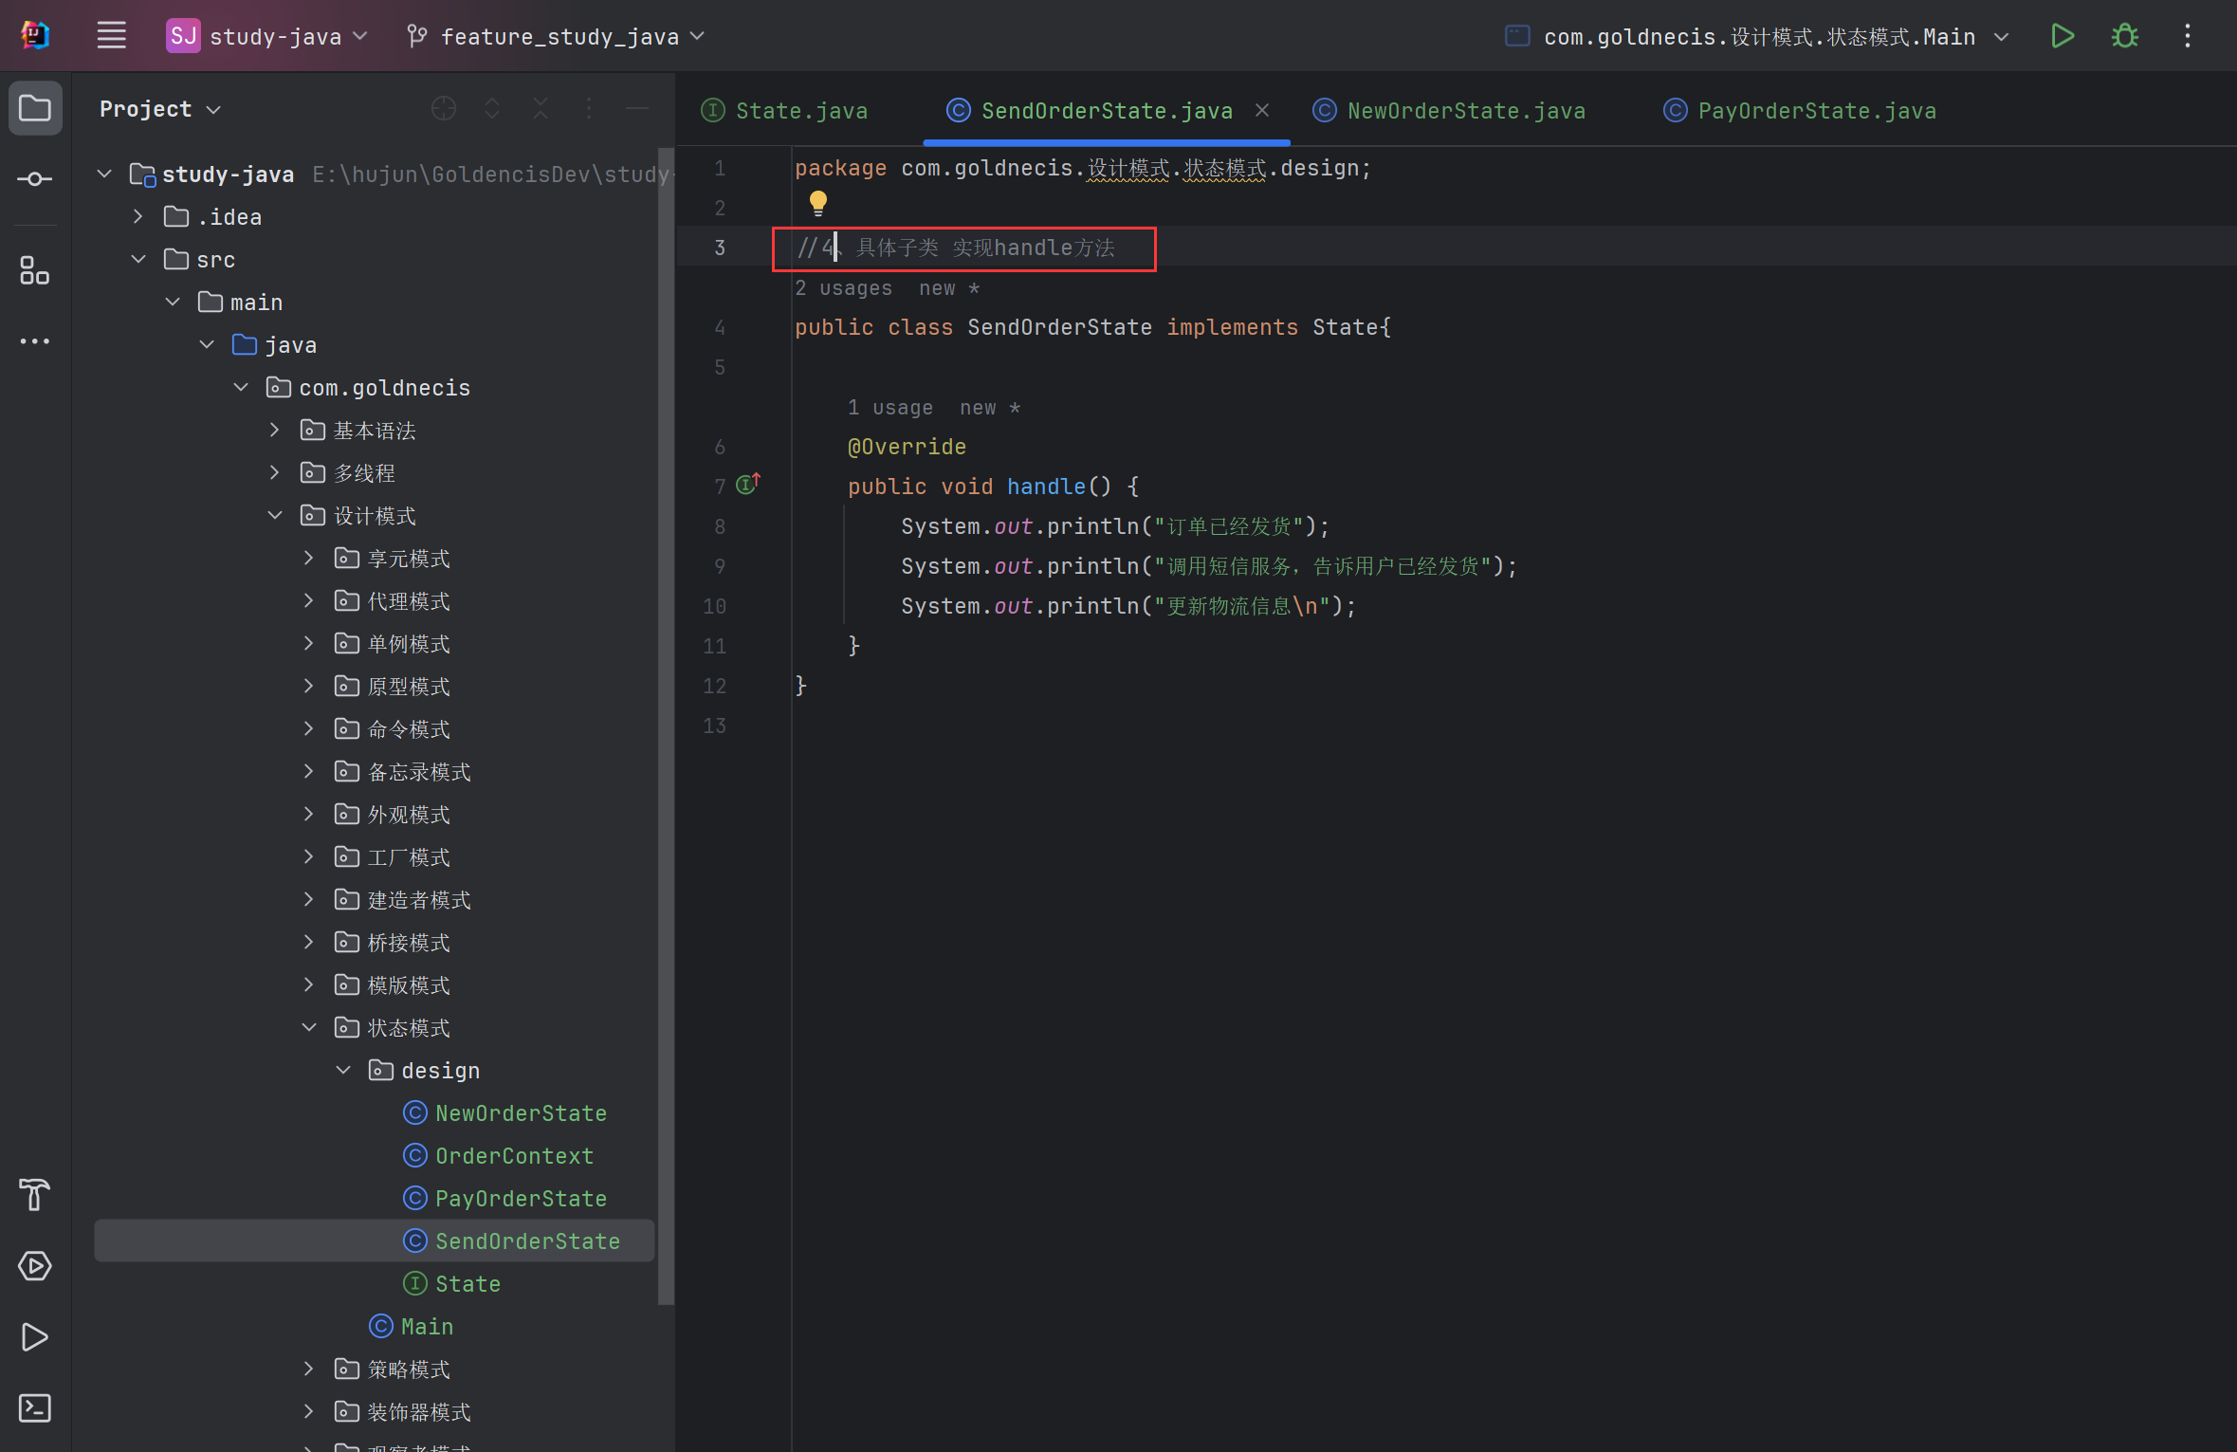Collapse the java source folder
Screen dimensions: 2237x1452
point(207,345)
